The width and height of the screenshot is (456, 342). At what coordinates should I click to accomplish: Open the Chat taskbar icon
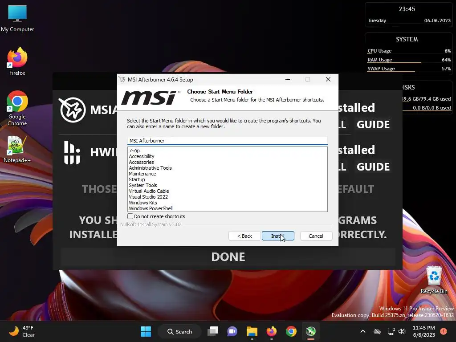click(232, 331)
